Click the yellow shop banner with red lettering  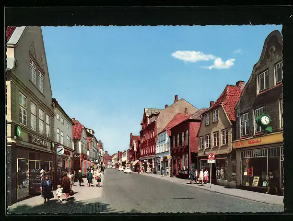[x=257, y=141]
